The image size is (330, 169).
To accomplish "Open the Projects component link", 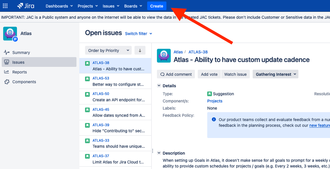I will [215, 101].
